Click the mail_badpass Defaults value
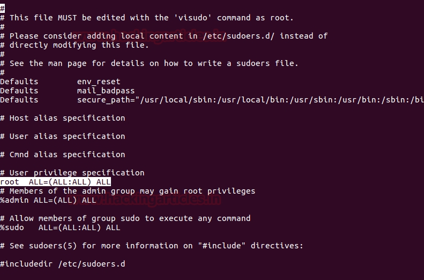Screen dimensions: 424x280 coord(106,91)
